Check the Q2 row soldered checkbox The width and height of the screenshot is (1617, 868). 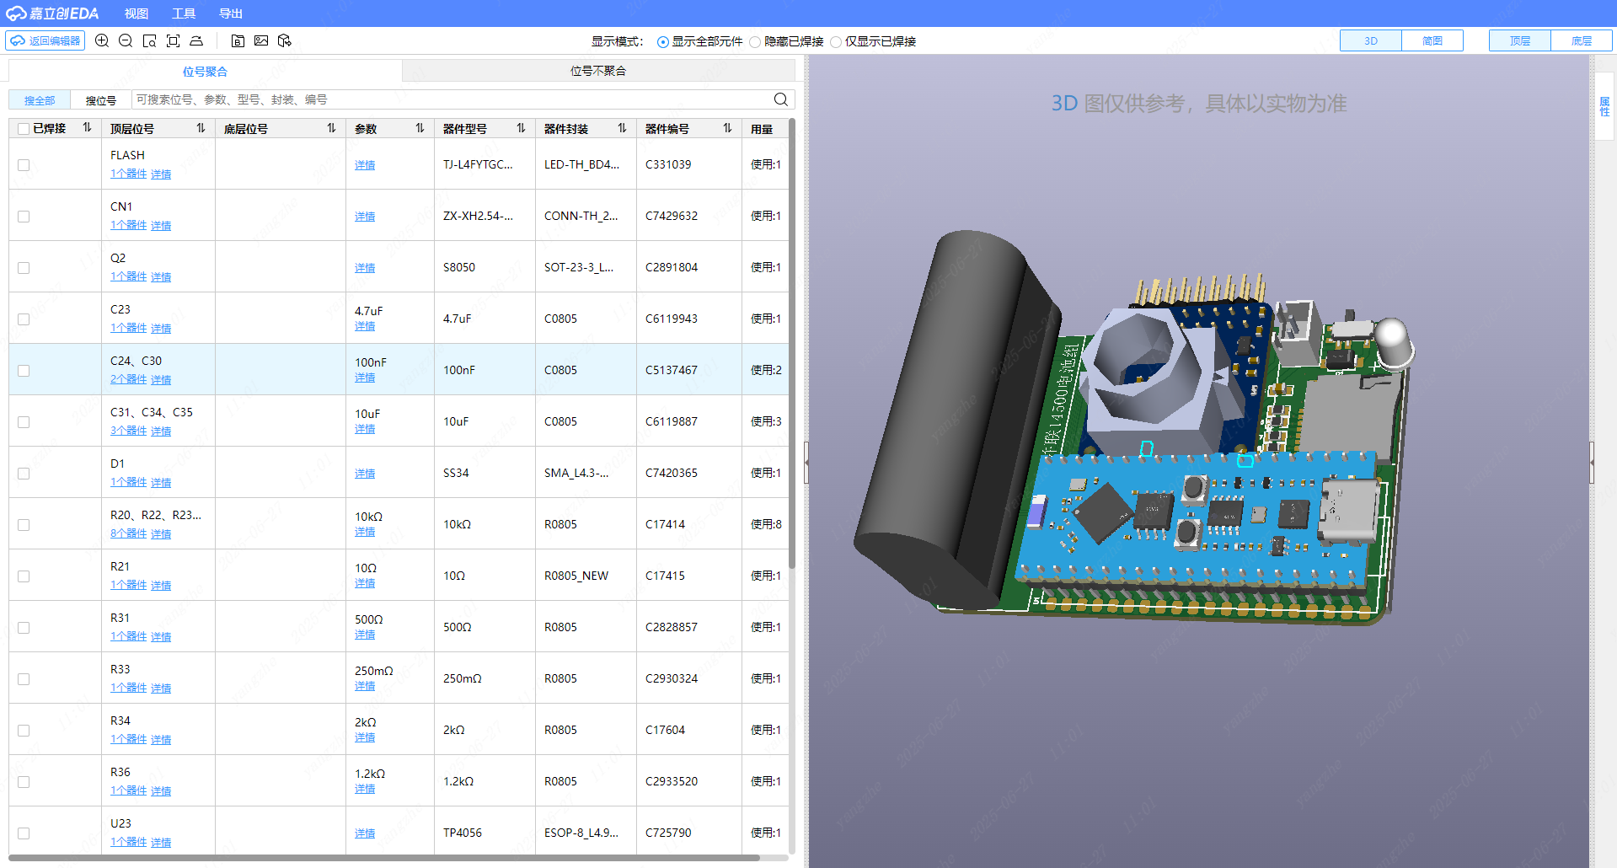coord(24,268)
